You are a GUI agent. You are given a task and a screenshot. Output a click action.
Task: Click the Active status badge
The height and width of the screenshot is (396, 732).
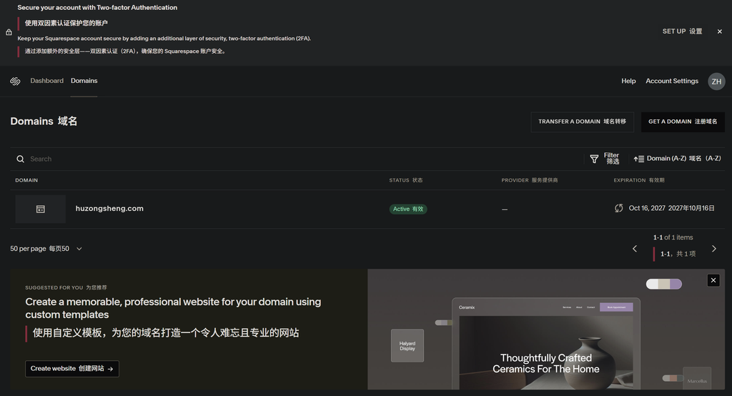[408, 209]
